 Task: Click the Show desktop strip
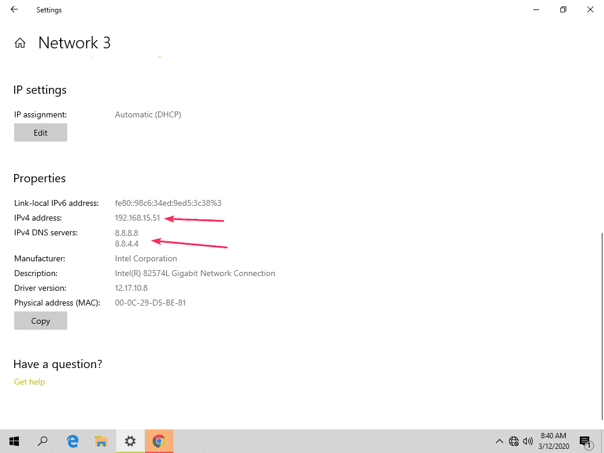click(x=602, y=441)
